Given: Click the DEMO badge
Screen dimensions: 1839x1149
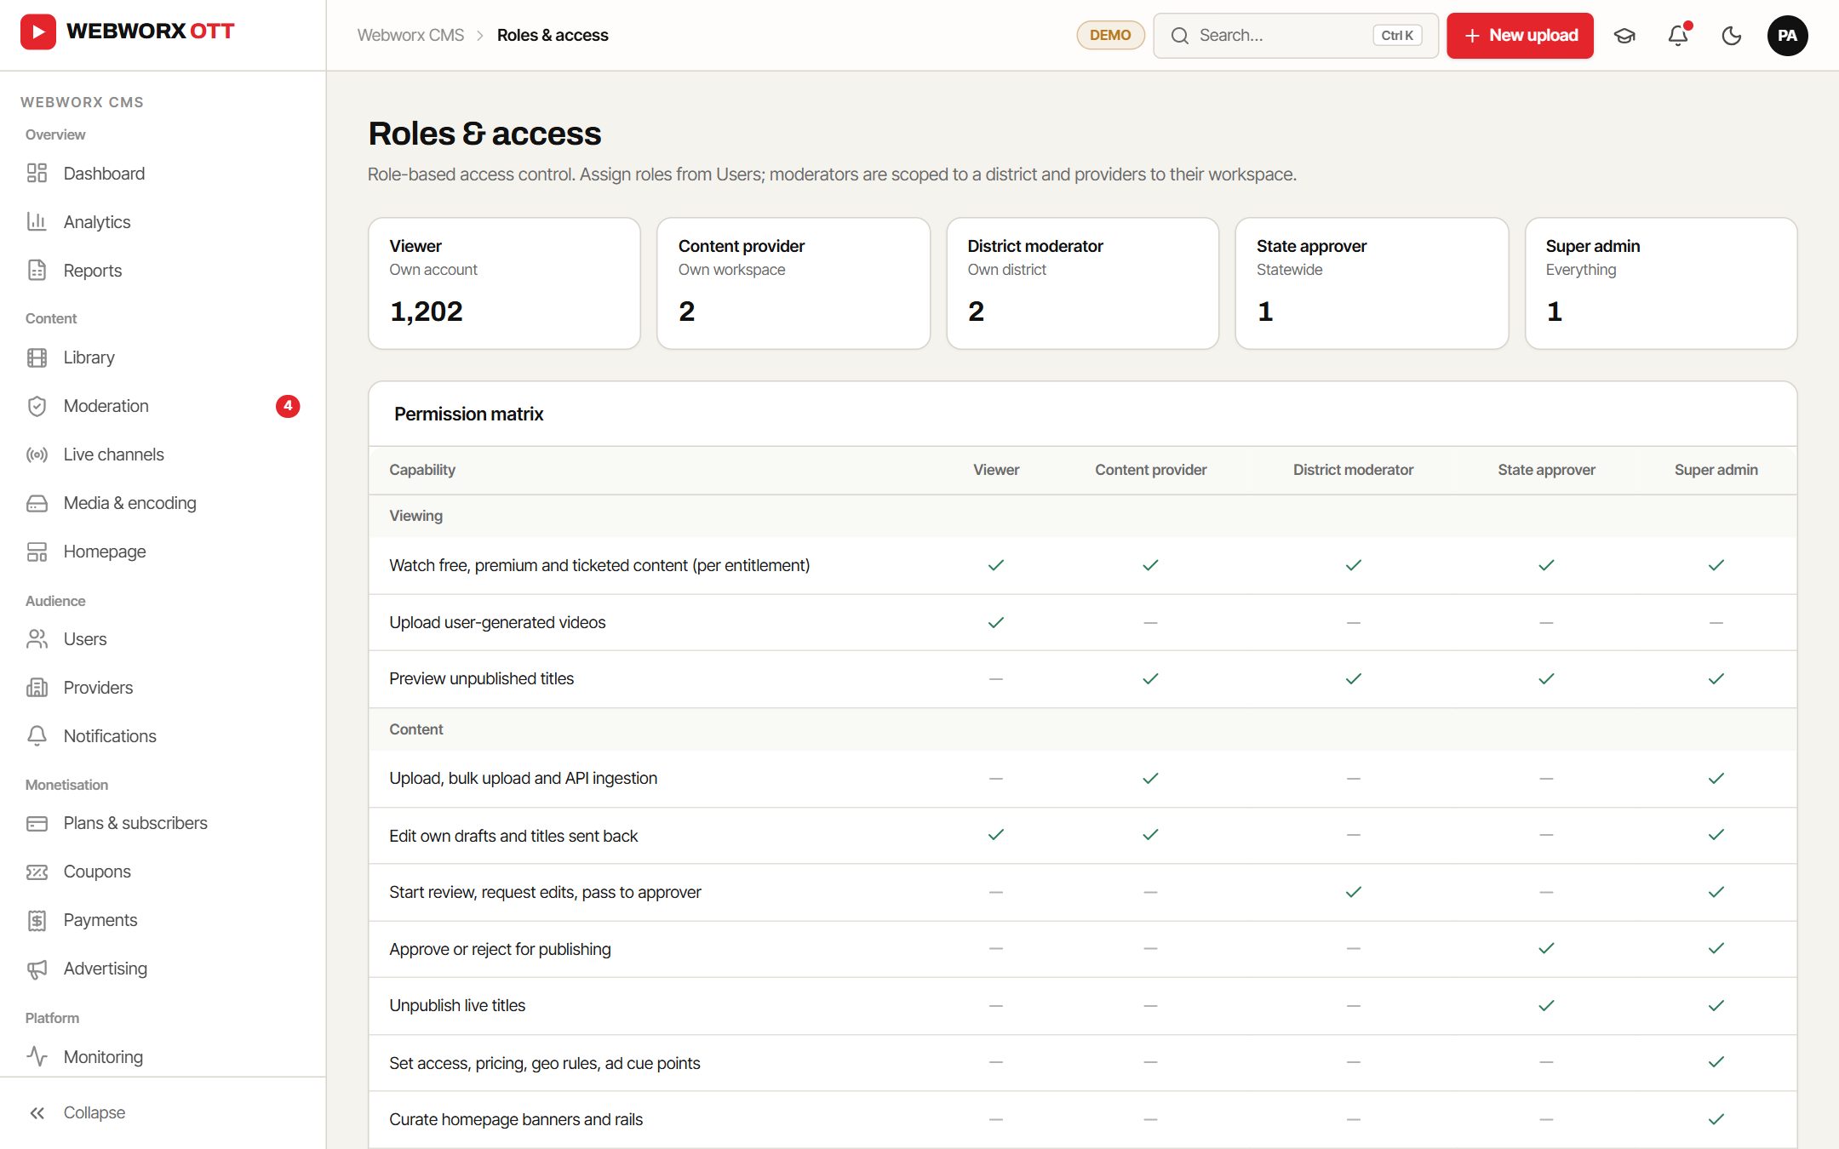Looking at the screenshot, I should click(1110, 36).
